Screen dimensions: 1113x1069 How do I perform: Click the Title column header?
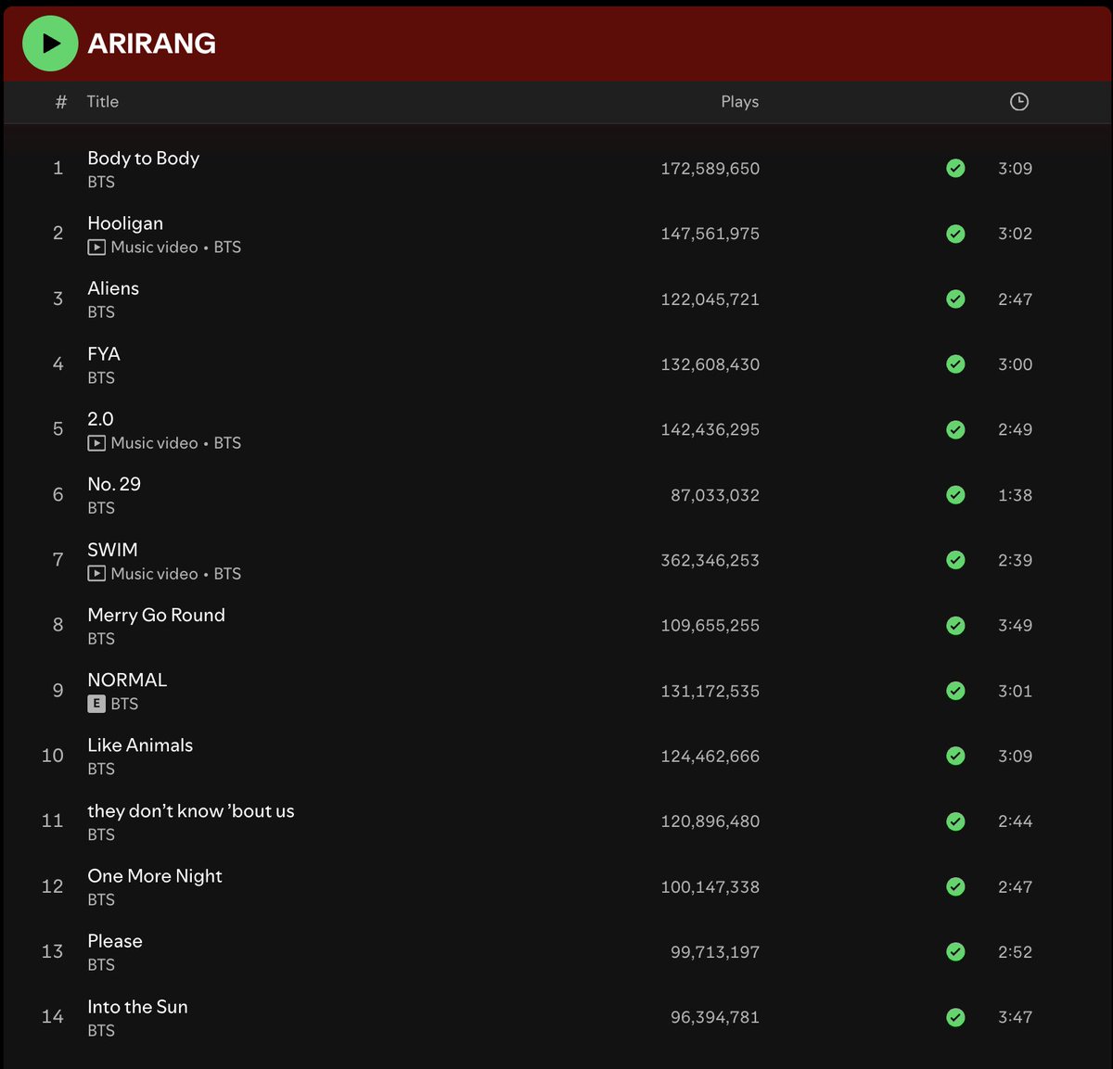[103, 102]
